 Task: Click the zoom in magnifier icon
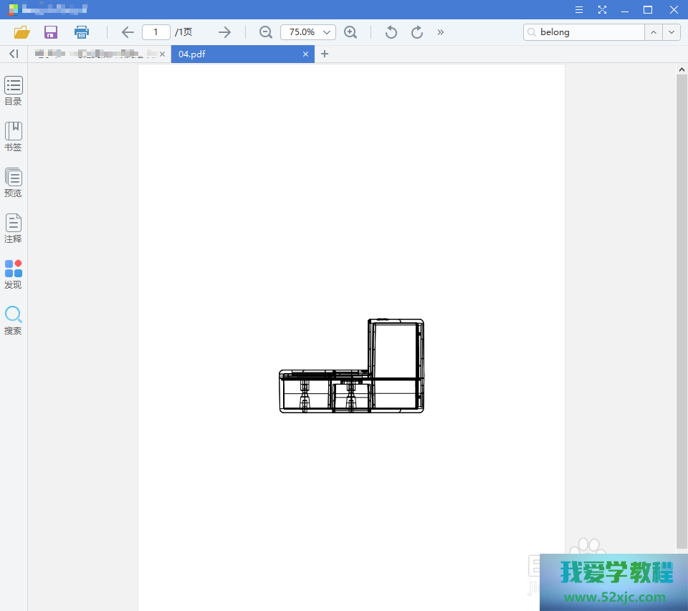[x=350, y=32]
